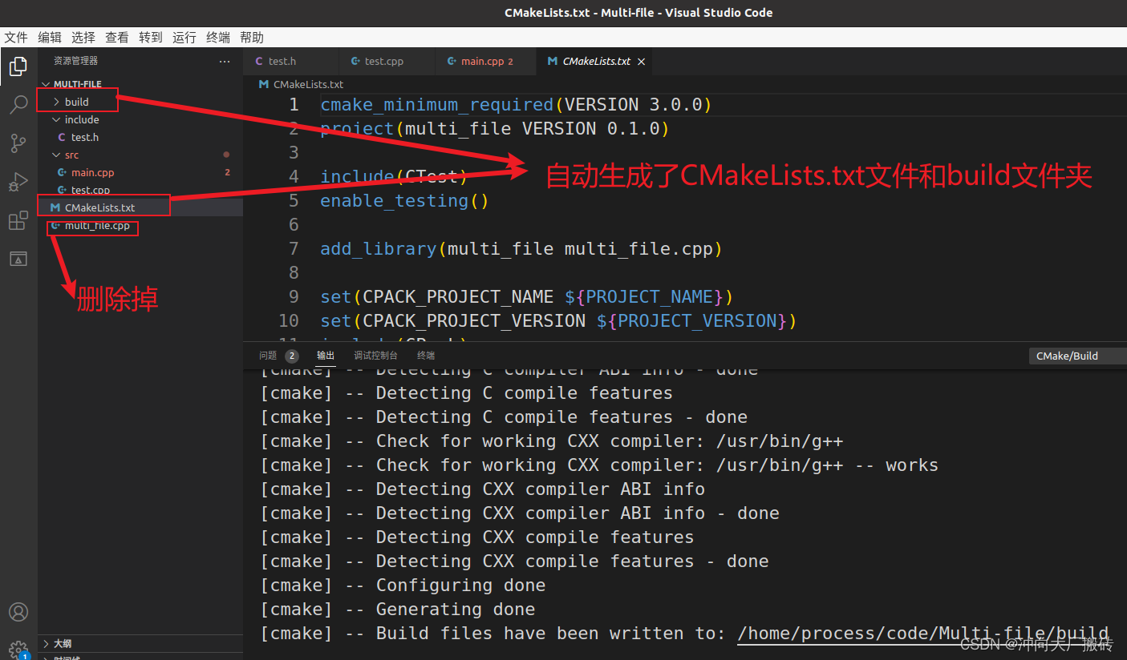
Task: Select CMakeLists.txt in the explorer tree
Action: click(140, 207)
